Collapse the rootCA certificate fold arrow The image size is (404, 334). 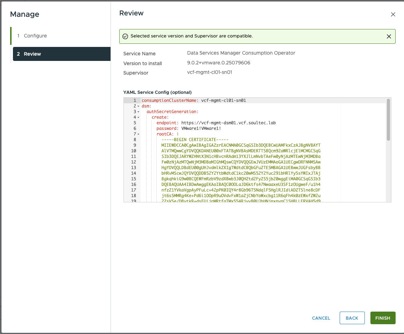(x=138, y=134)
